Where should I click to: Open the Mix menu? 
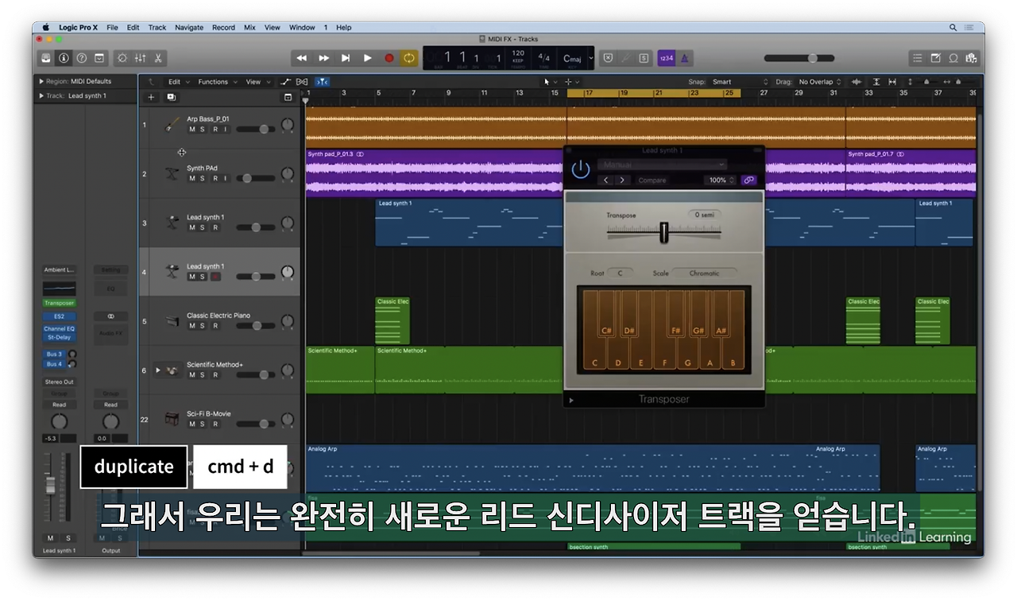[249, 27]
